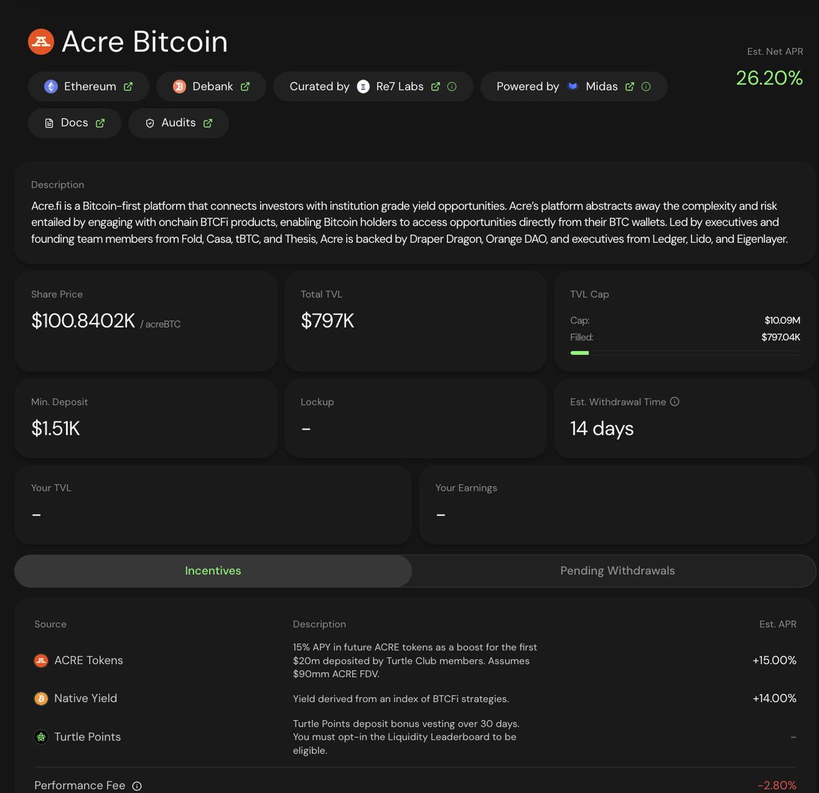This screenshot has width=819, height=793.
Task: Click the BTCFi strategies yield description
Action: click(401, 699)
